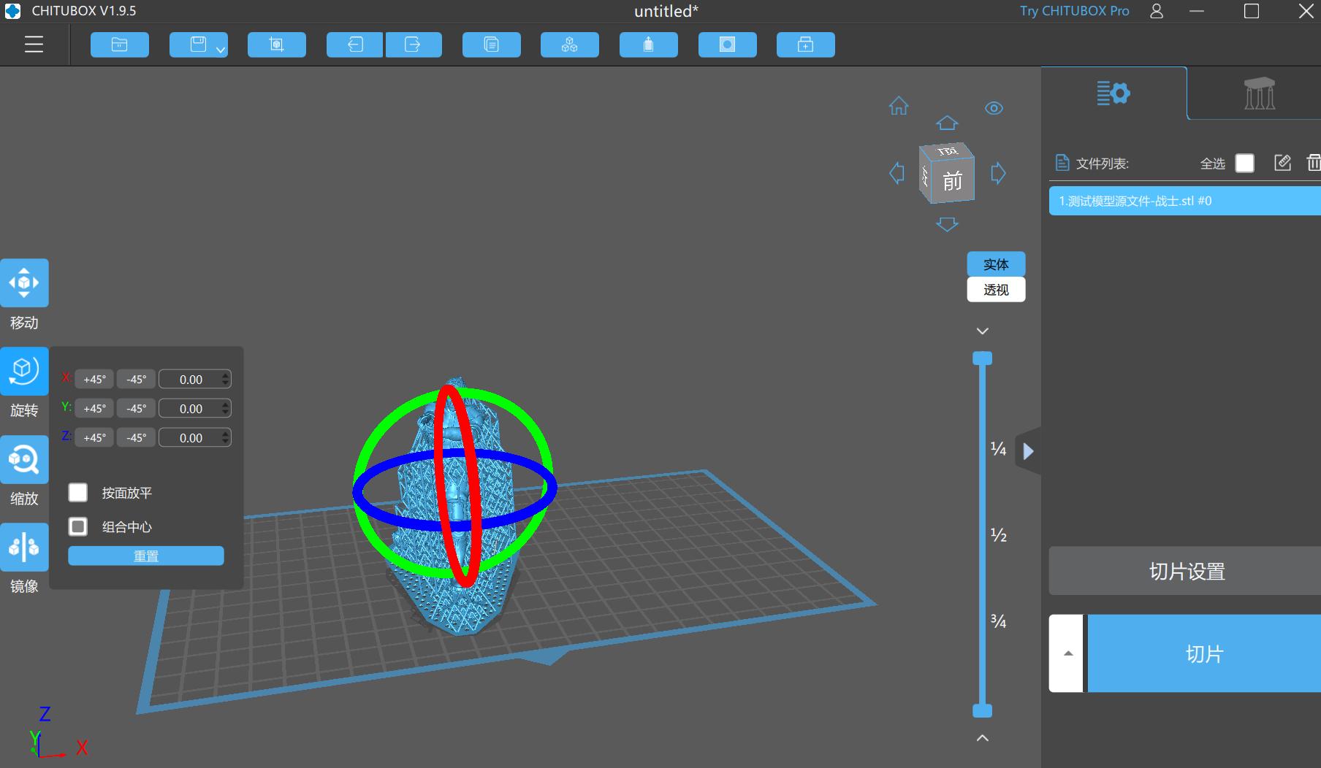Image resolution: width=1321 pixels, height=768 pixels.
Task: Toggle the 全选 select-all checkbox
Action: (x=1244, y=163)
